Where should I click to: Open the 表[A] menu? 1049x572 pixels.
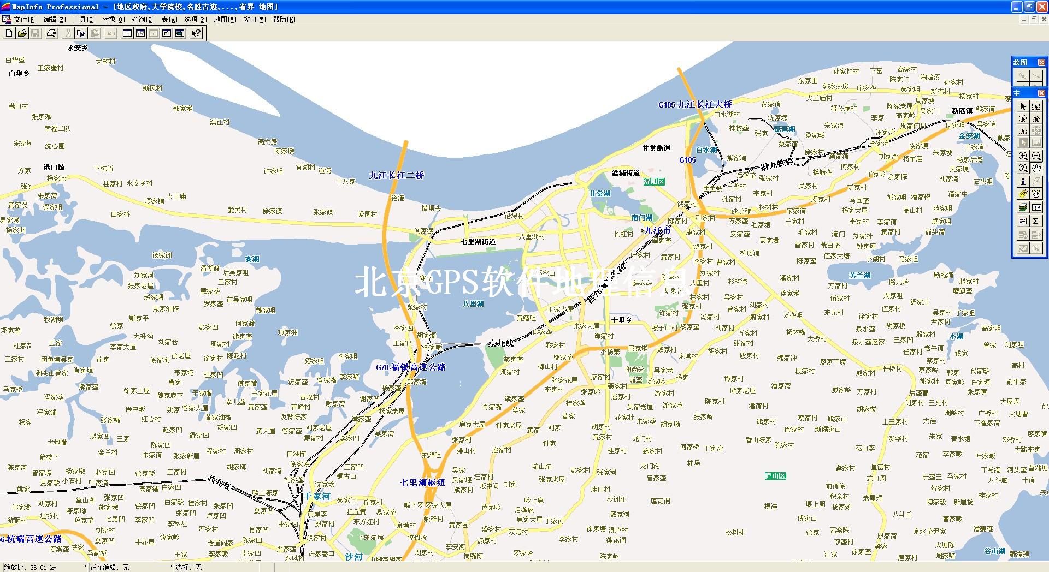pos(169,20)
